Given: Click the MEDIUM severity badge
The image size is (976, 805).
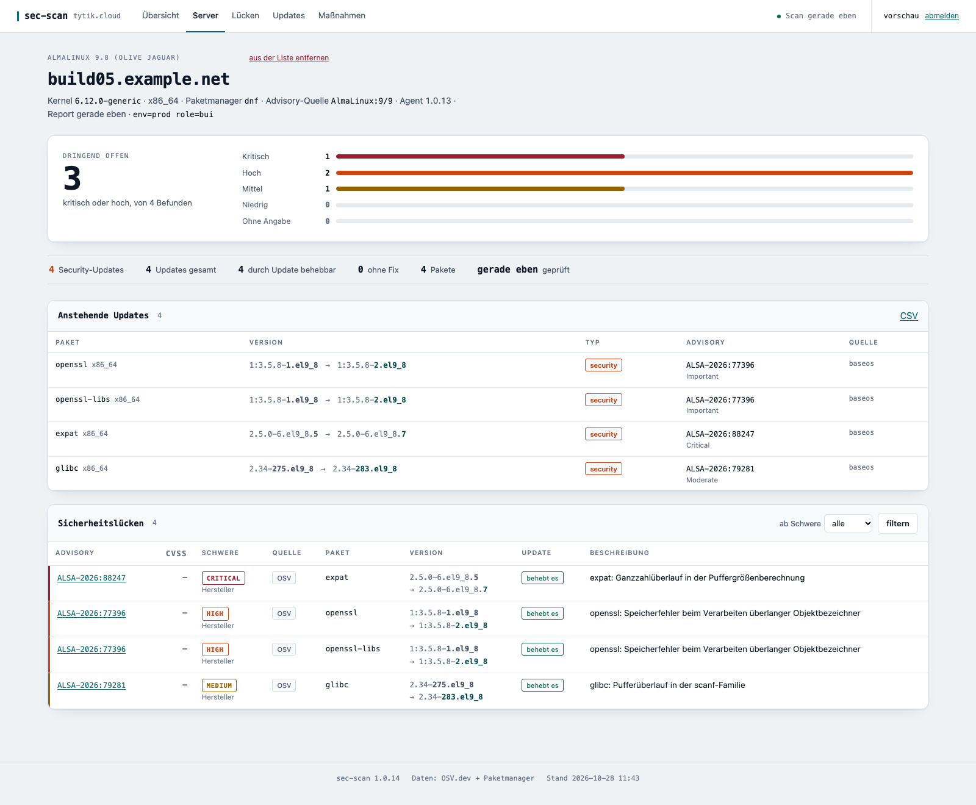Looking at the screenshot, I should 219,685.
